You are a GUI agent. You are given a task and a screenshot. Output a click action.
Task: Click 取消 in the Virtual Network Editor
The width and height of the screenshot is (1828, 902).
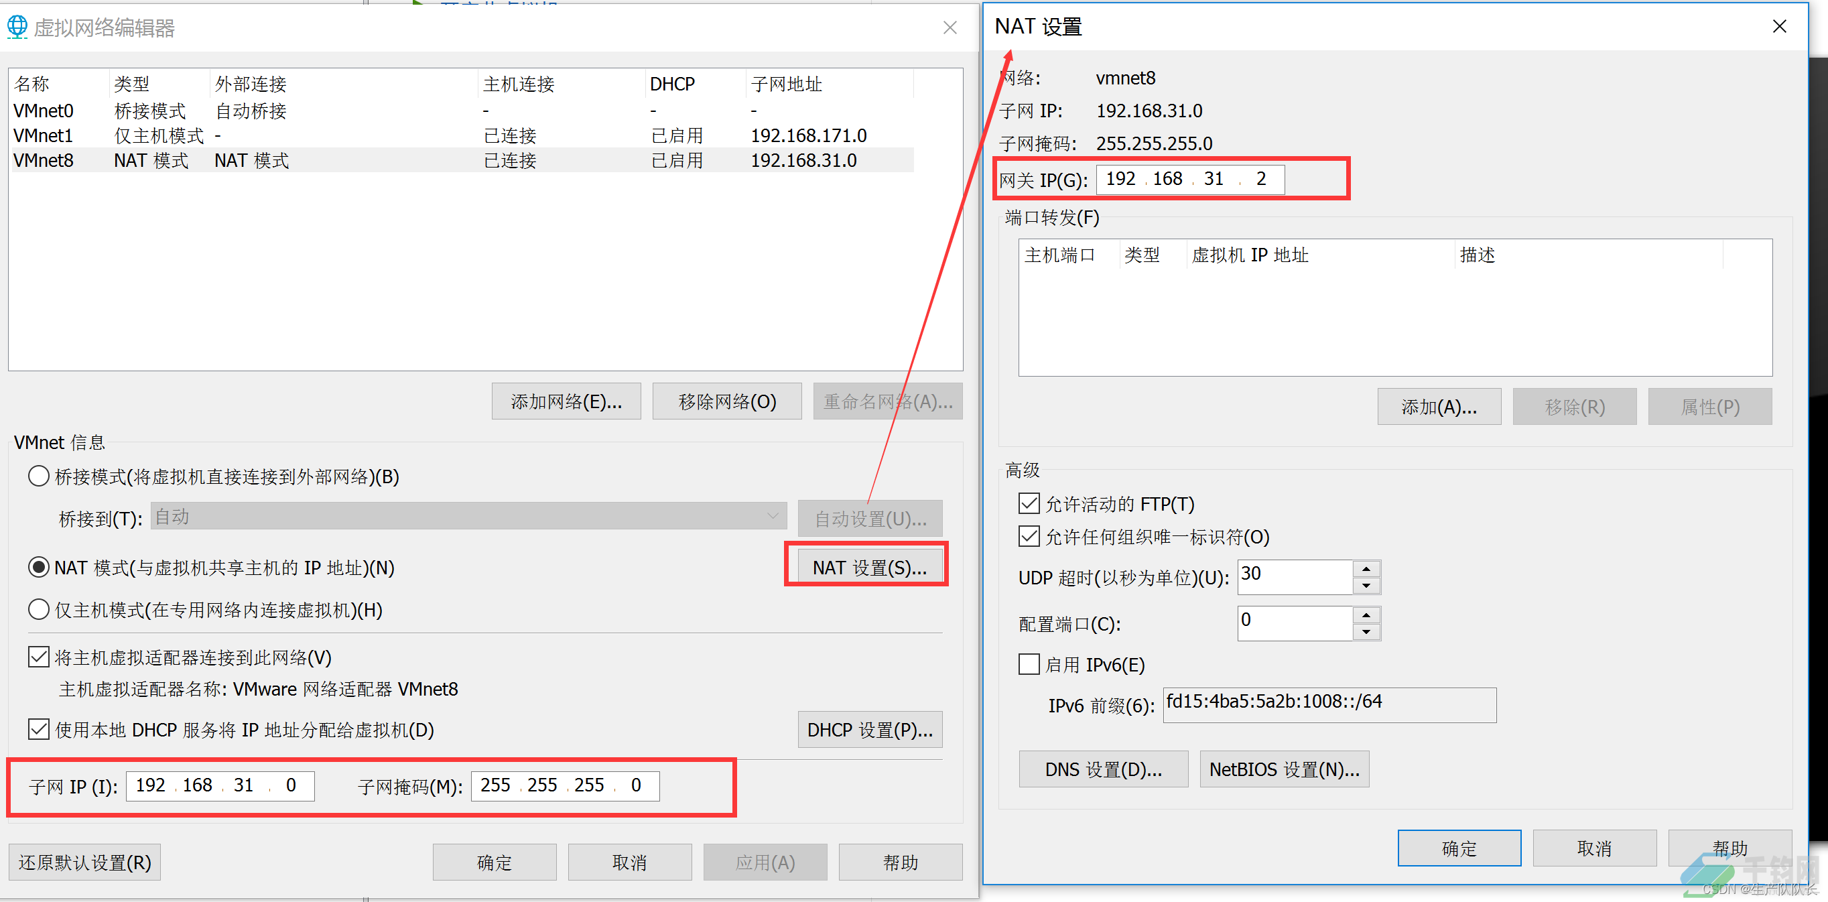(x=629, y=862)
